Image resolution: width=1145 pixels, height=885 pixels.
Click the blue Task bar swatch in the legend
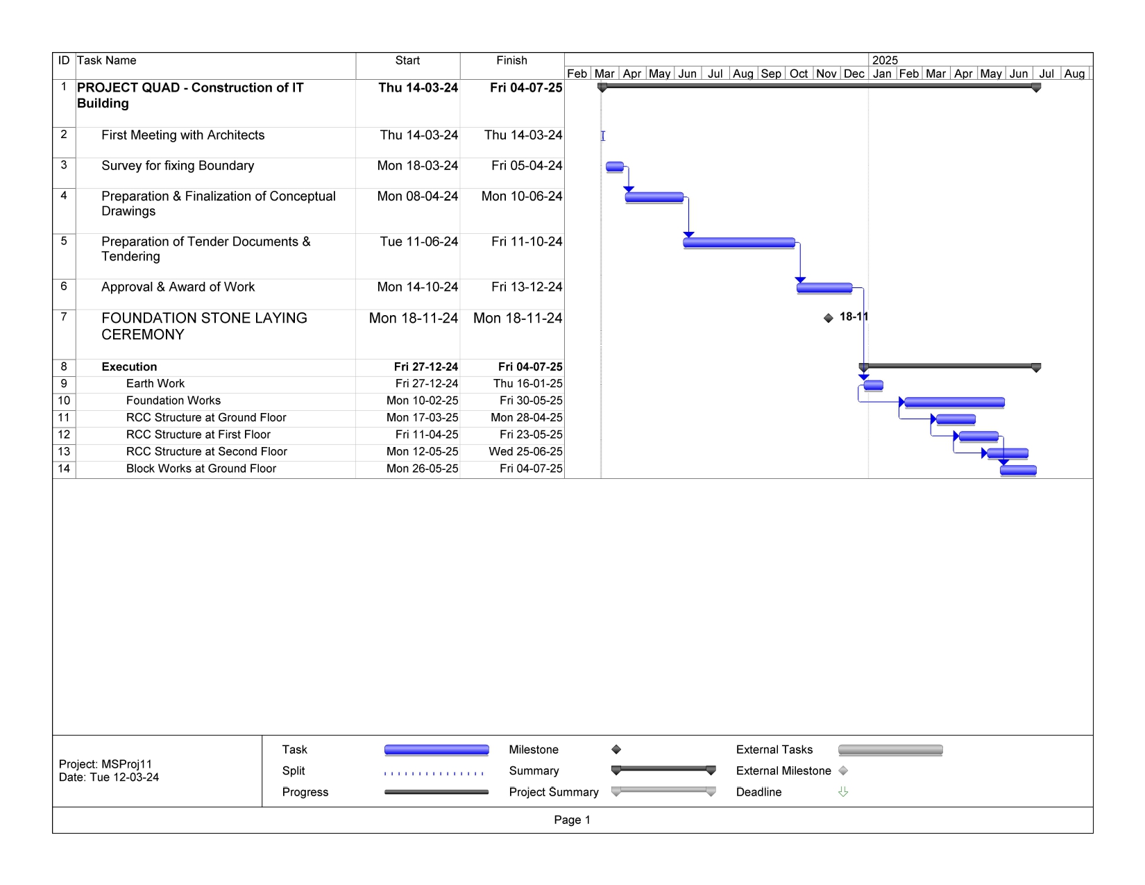pyautogui.click(x=436, y=750)
